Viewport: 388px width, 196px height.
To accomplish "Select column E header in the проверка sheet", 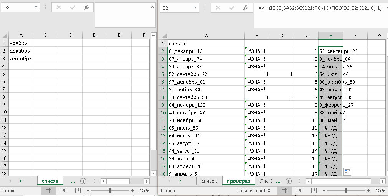I will (330, 36).
